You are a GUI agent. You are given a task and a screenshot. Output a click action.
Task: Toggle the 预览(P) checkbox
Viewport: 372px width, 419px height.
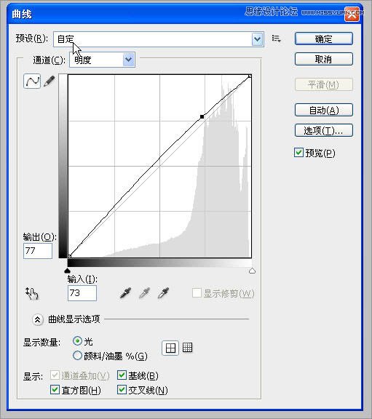pyautogui.click(x=298, y=153)
